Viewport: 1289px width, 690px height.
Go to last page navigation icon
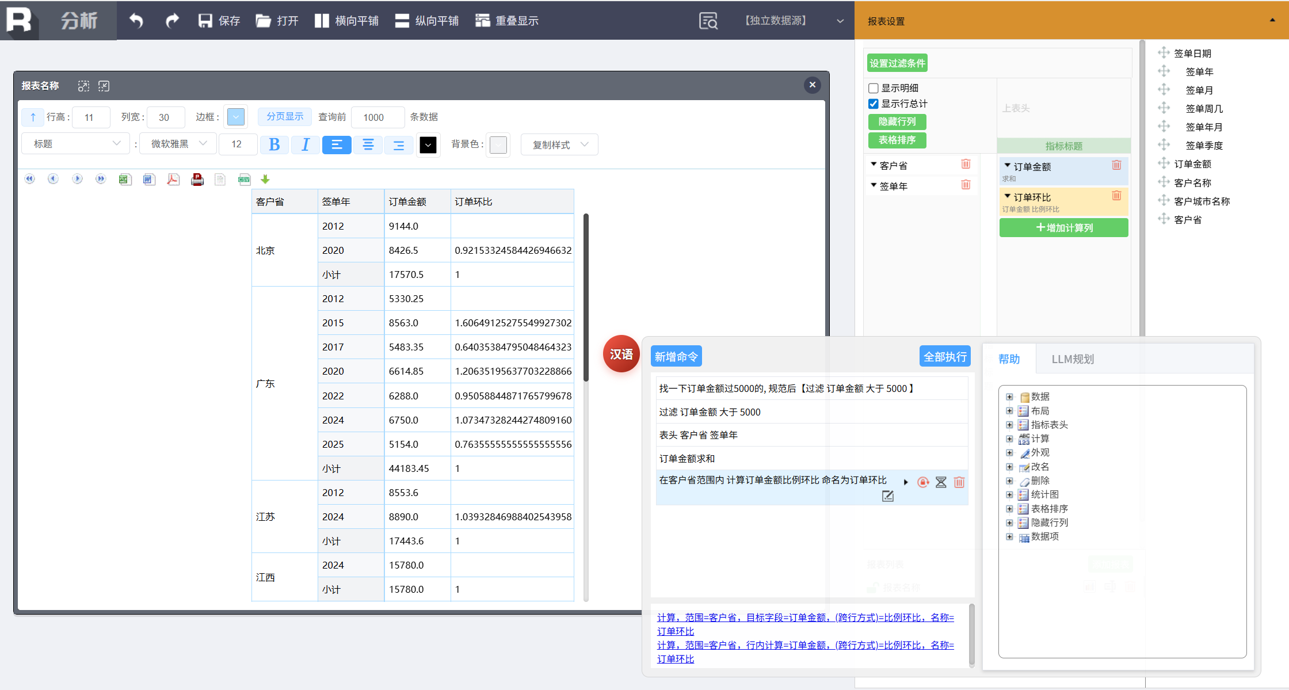[x=101, y=179]
